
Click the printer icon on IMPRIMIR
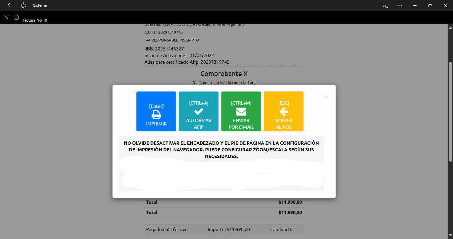[156, 115]
